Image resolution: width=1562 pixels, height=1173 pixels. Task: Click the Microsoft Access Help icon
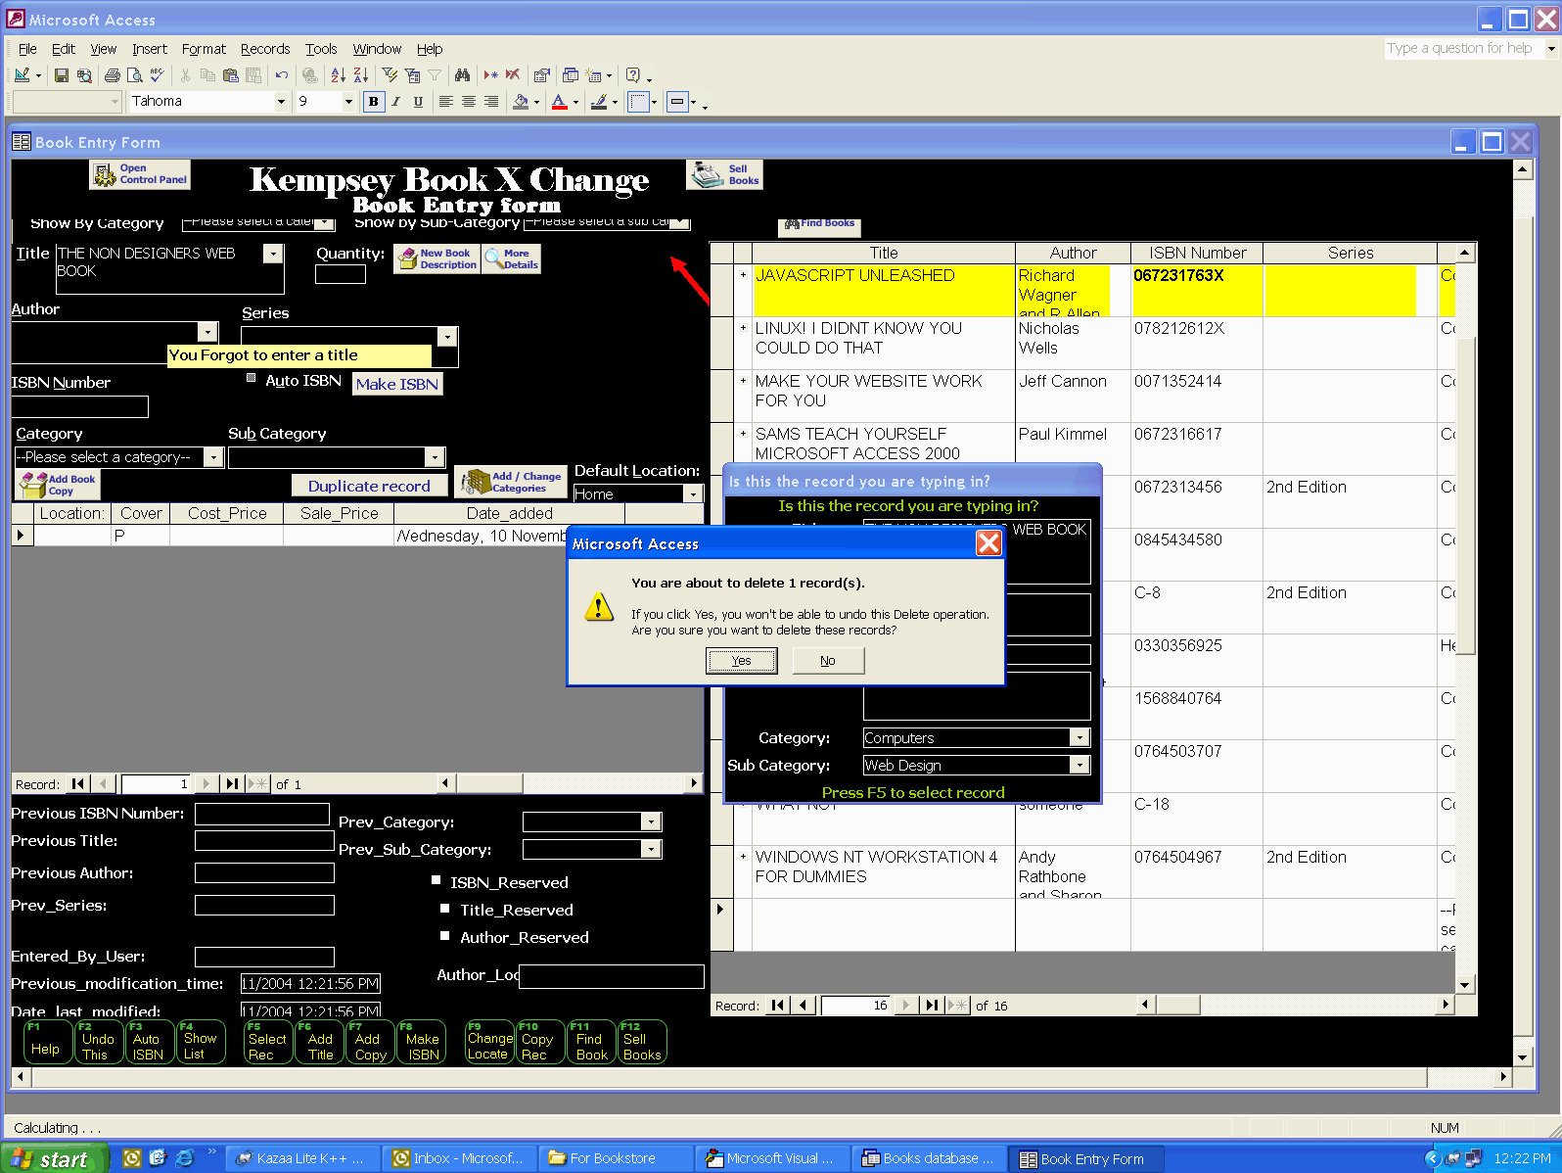point(633,75)
